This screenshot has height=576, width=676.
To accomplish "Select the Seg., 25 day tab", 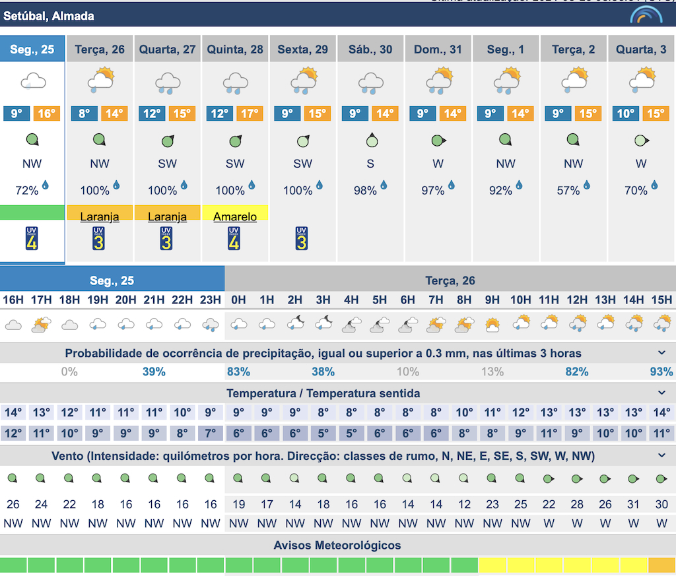I will coord(32,49).
